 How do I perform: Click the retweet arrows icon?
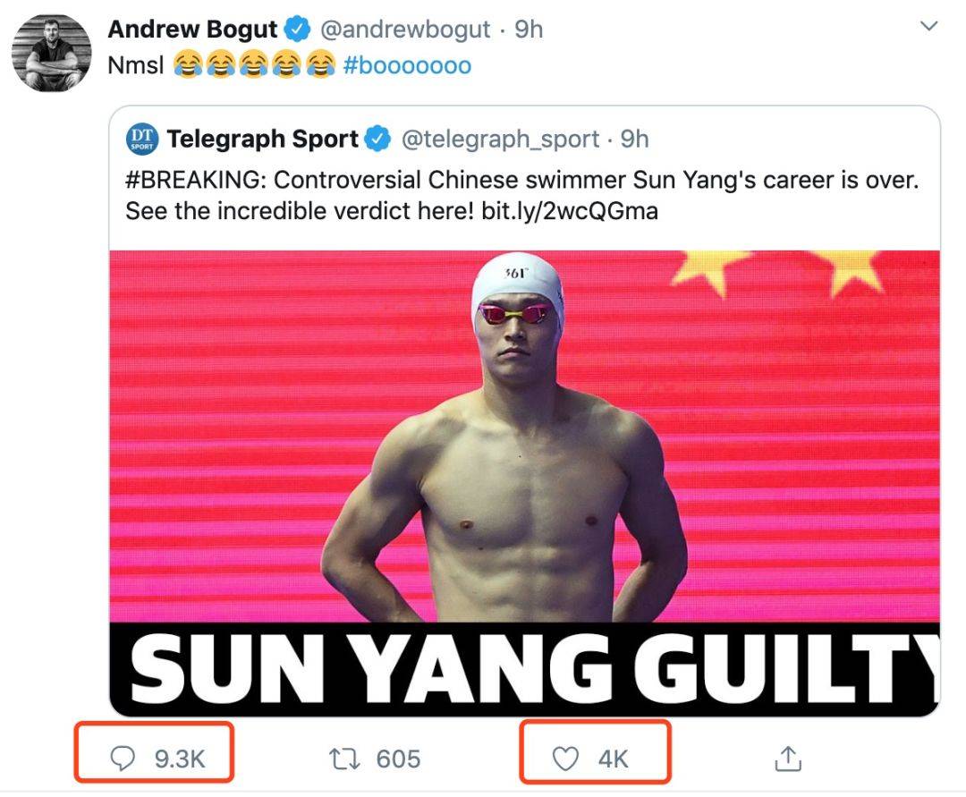tap(344, 759)
